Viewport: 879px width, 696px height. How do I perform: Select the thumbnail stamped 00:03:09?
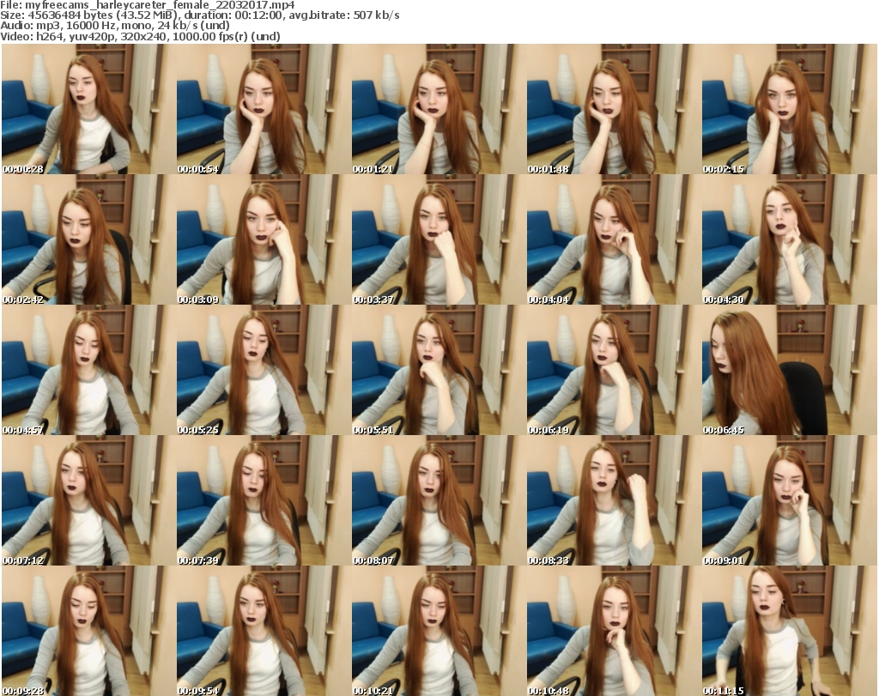264,239
